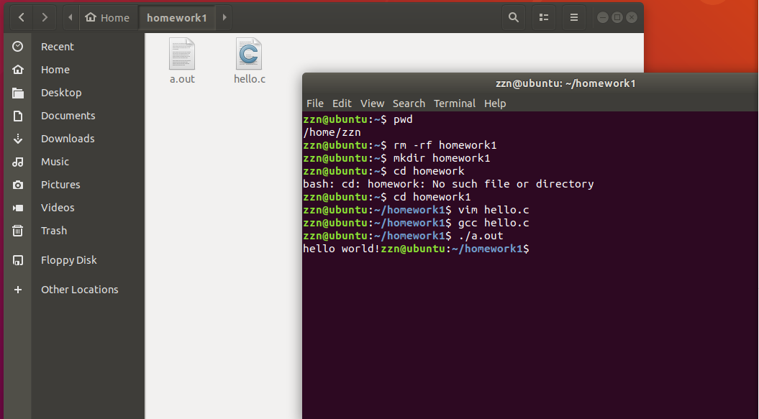This screenshot has height=419, width=759.
Task: Close the Files window
Action: pos(632,17)
